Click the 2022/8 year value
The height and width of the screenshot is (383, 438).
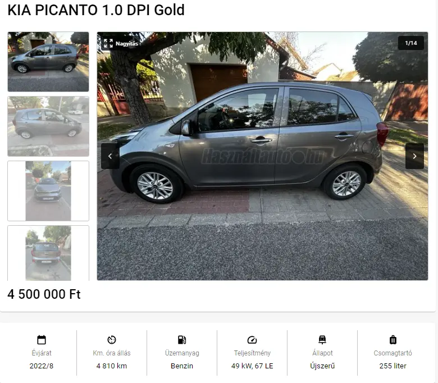click(42, 366)
